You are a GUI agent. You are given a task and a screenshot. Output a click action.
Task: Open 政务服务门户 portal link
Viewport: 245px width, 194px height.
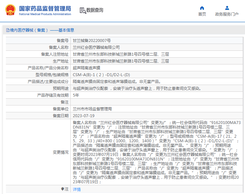tap(227, 14)
